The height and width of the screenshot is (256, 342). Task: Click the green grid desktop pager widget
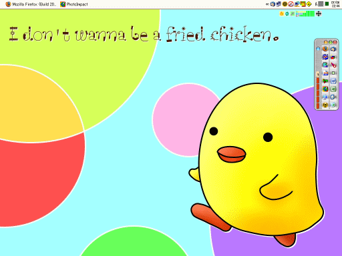pyautogui.click(x=305, y=14)
